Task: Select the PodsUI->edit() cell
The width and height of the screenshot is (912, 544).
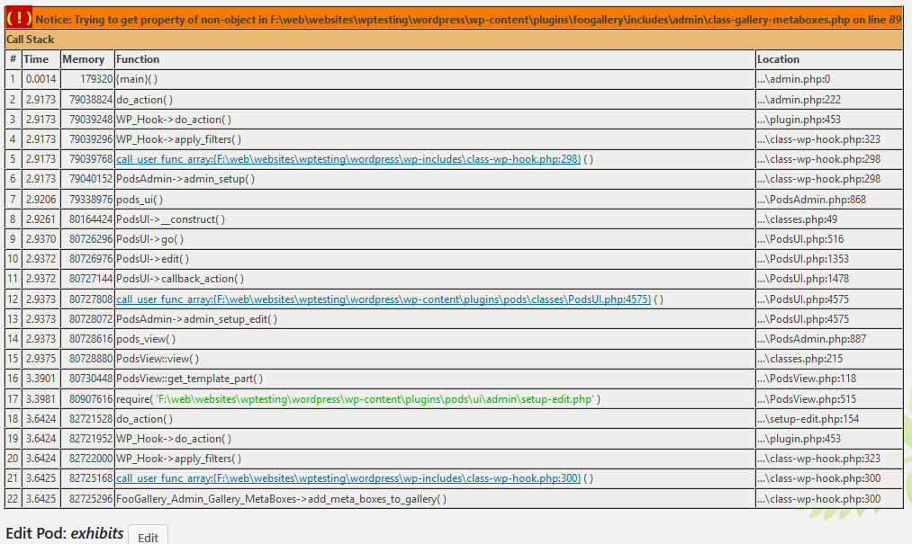Action: coord(435,259)
